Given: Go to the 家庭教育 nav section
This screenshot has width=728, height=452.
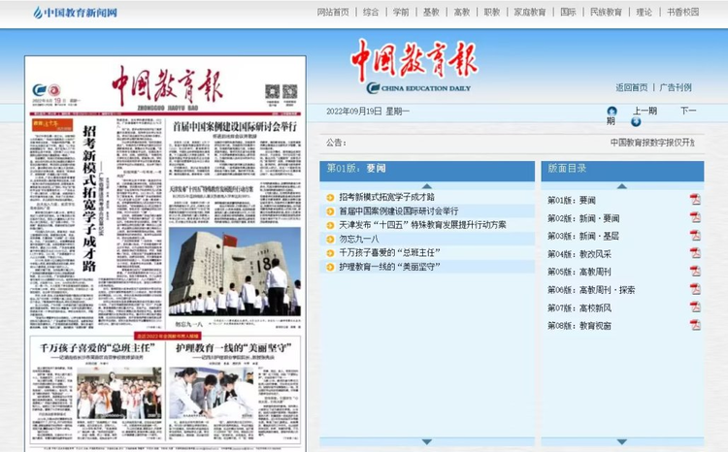Looking at the screenshot, I should pos(530,13).
